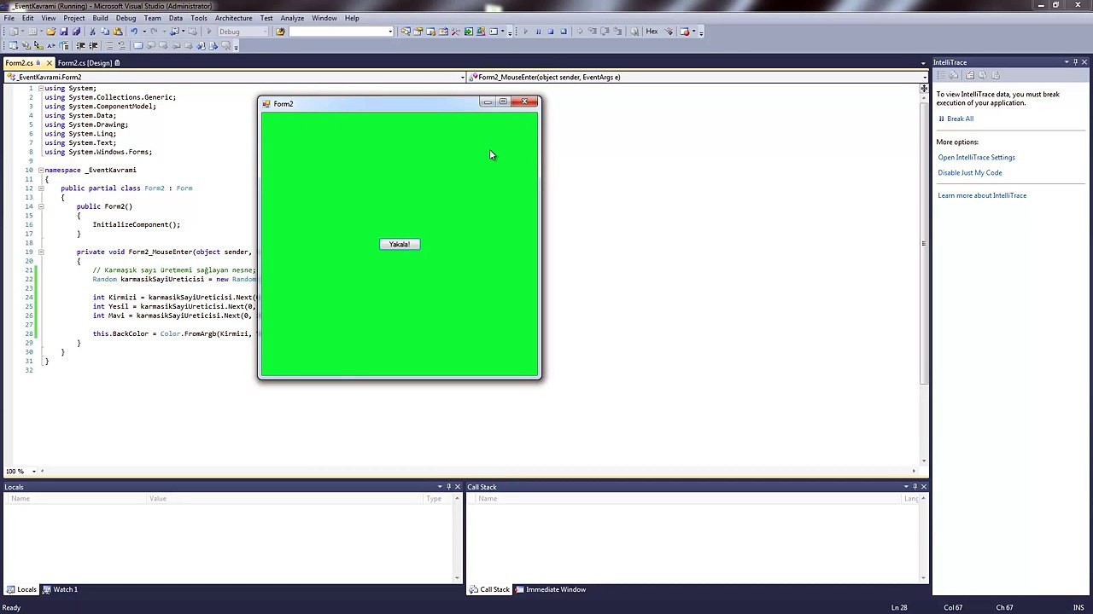The width and height of the screenshot is (1093, 614).
Task: Click the Paste clipboard icon
Action: 118,32
